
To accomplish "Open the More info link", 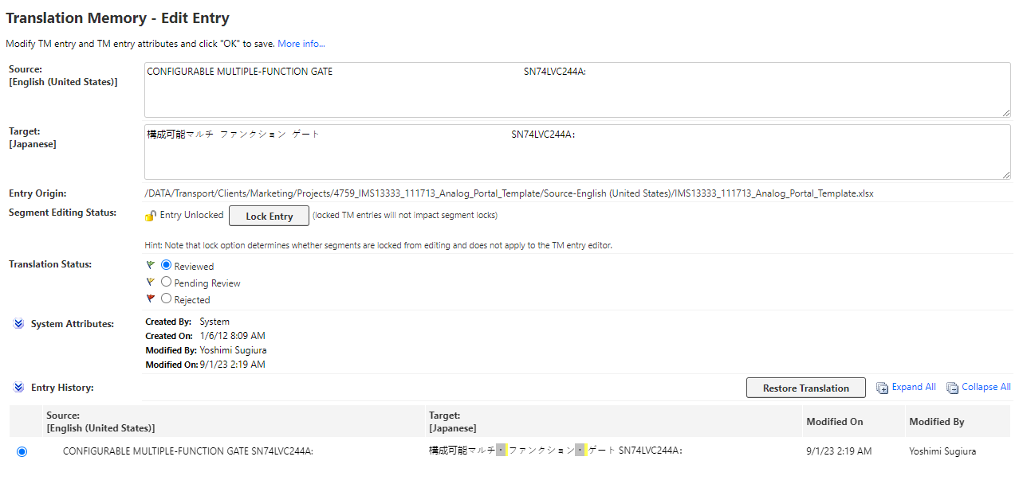I will click(301, 43).
